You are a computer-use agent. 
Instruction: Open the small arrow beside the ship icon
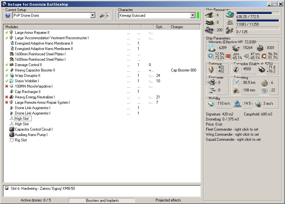(107, 16)
